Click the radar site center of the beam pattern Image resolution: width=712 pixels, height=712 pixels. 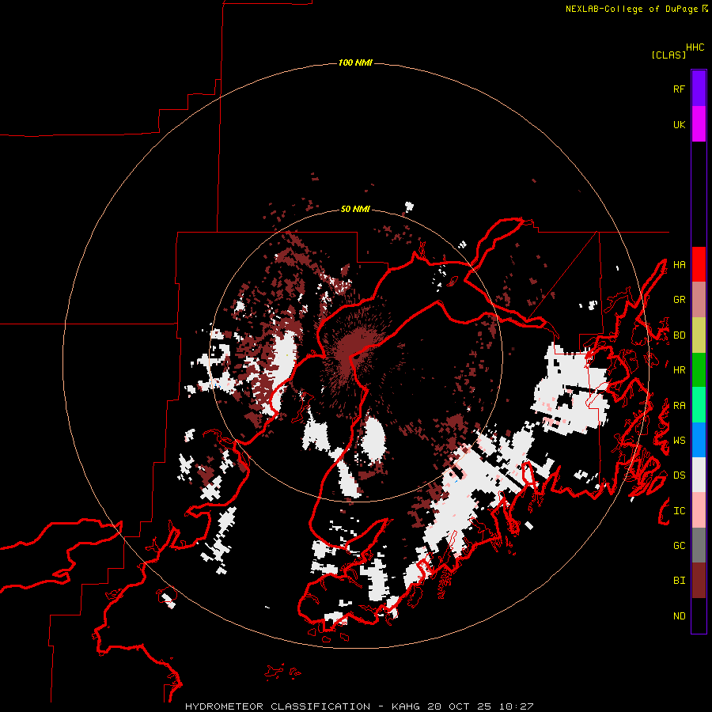click(357, 355)
